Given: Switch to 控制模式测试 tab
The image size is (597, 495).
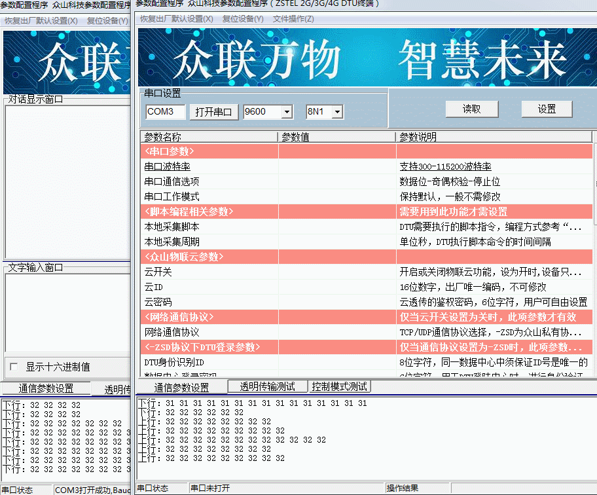Looking at the screenshot, I should (339, 386).
